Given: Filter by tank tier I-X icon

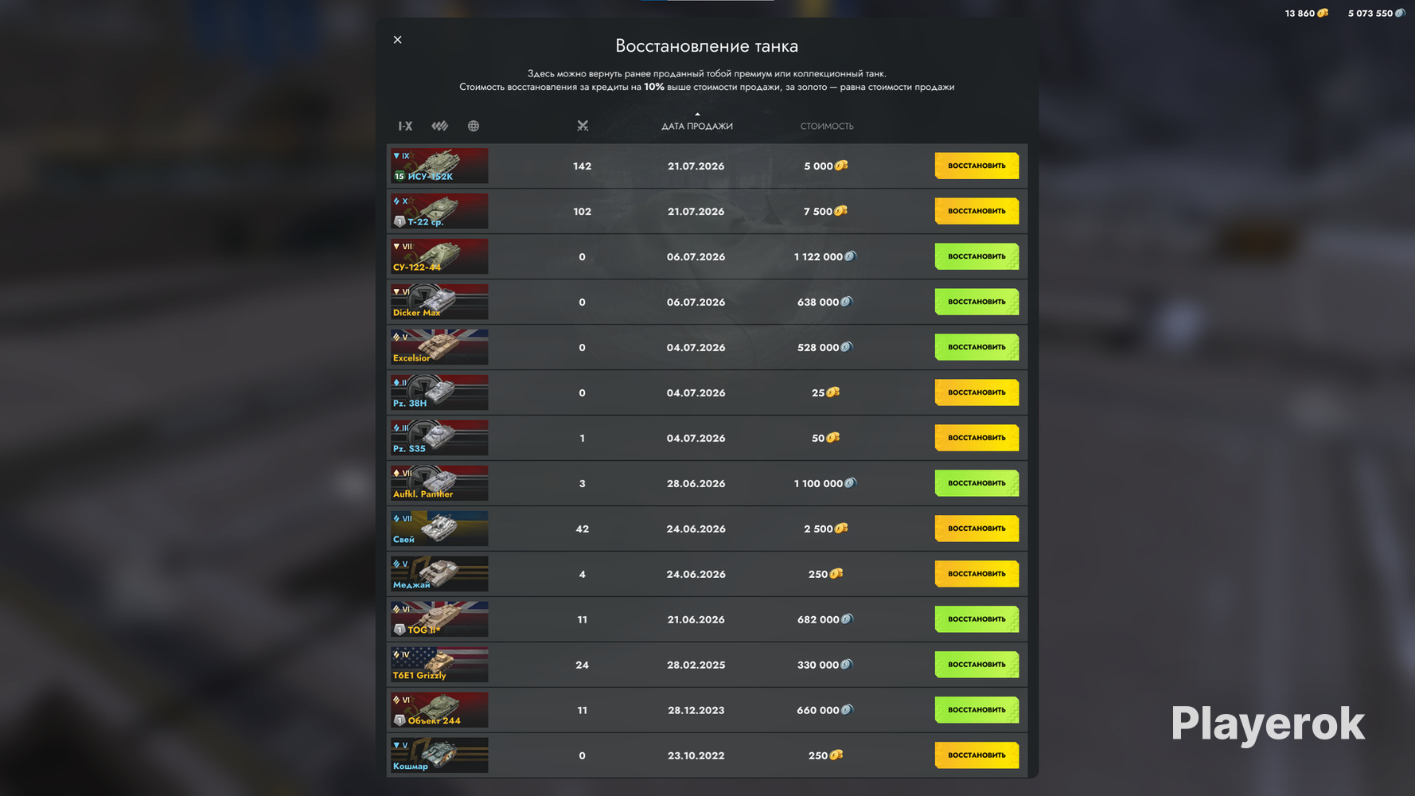Looking at the screenshot, I should (405, 126).
